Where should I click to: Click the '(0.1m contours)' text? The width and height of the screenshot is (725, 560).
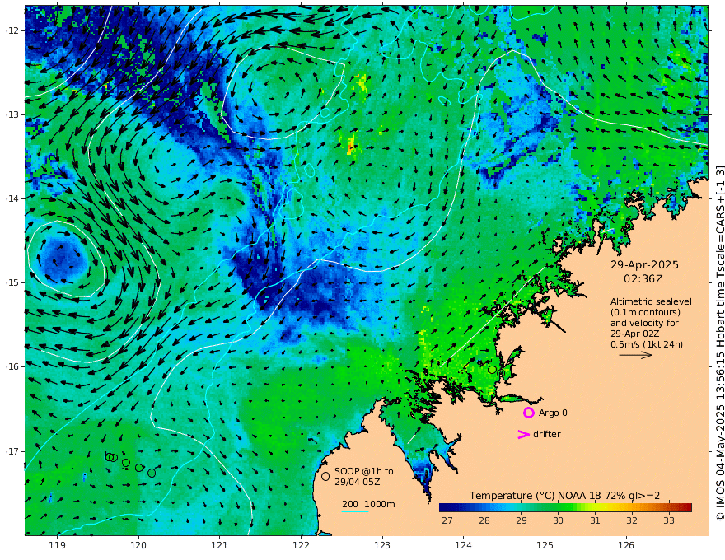645,312
